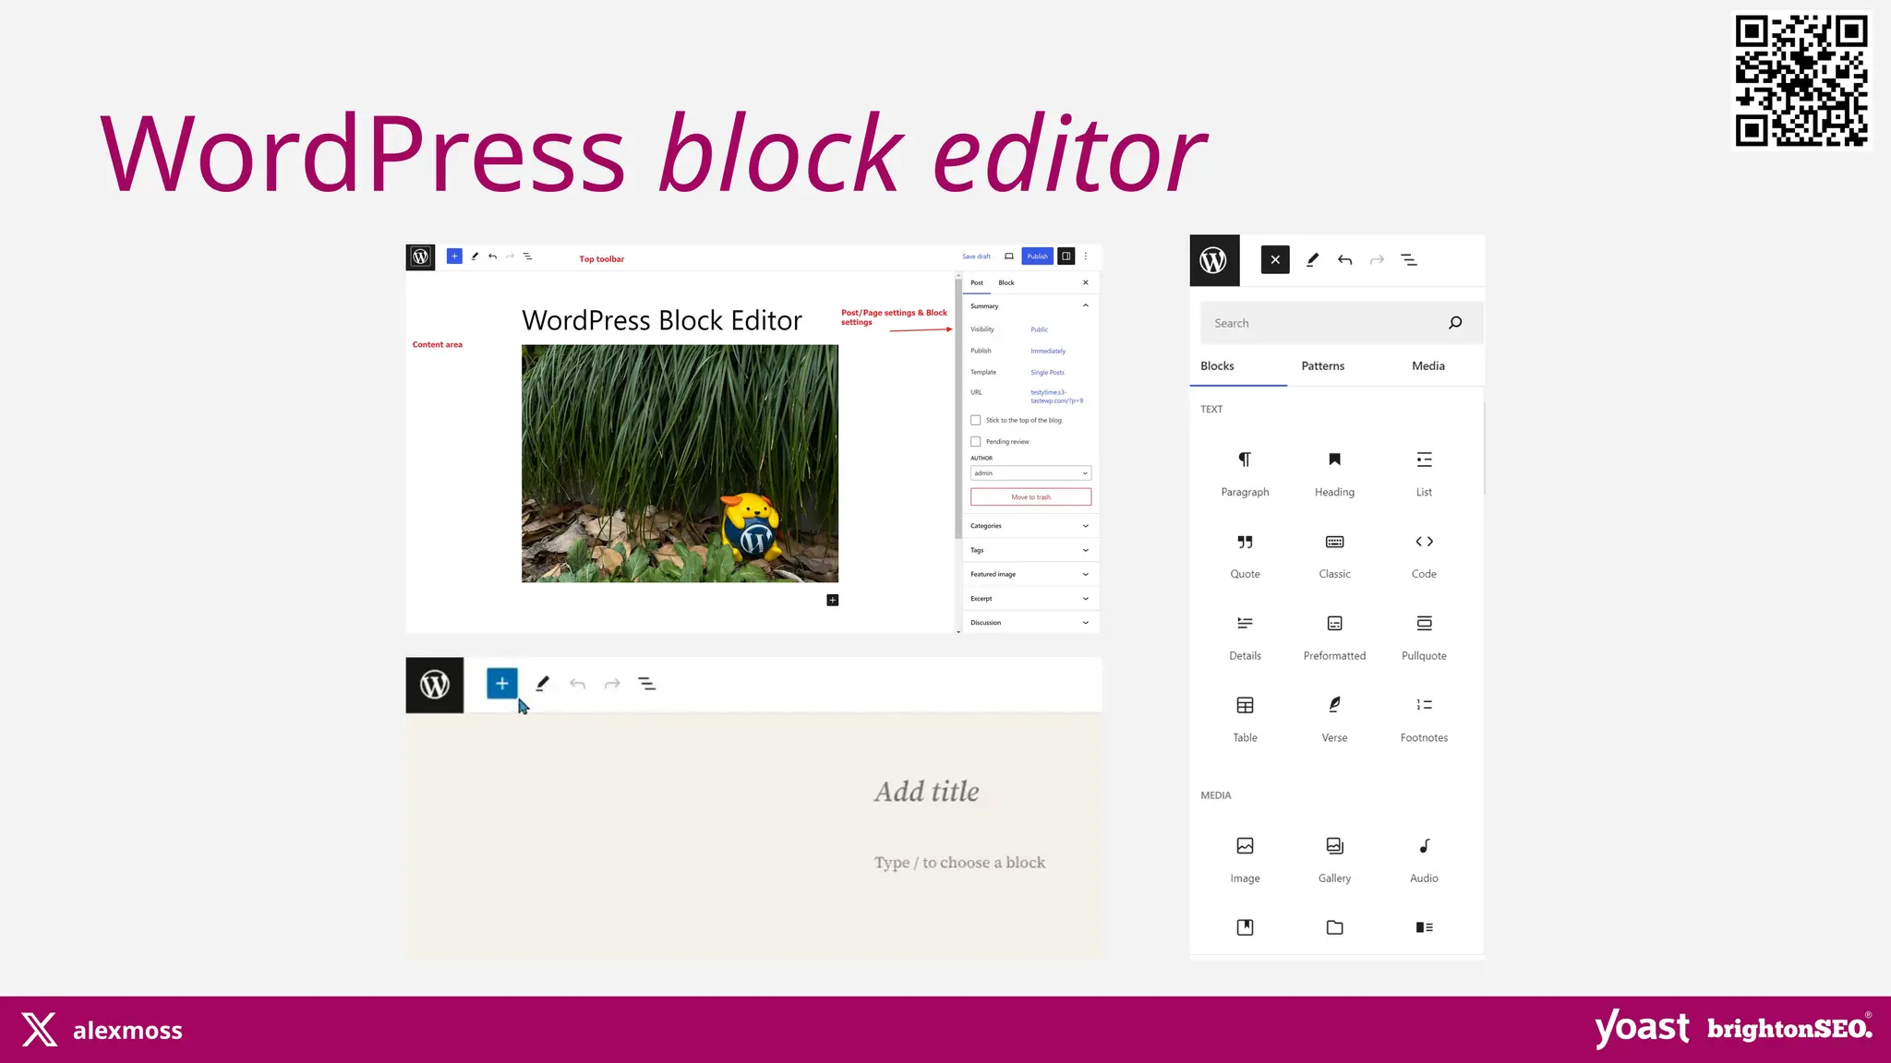Select the Block tab in settings sidebar
Image resolution: width=1891 pixels, height=1063 pixels.
pyautogui.click(x=1006, y=283)
